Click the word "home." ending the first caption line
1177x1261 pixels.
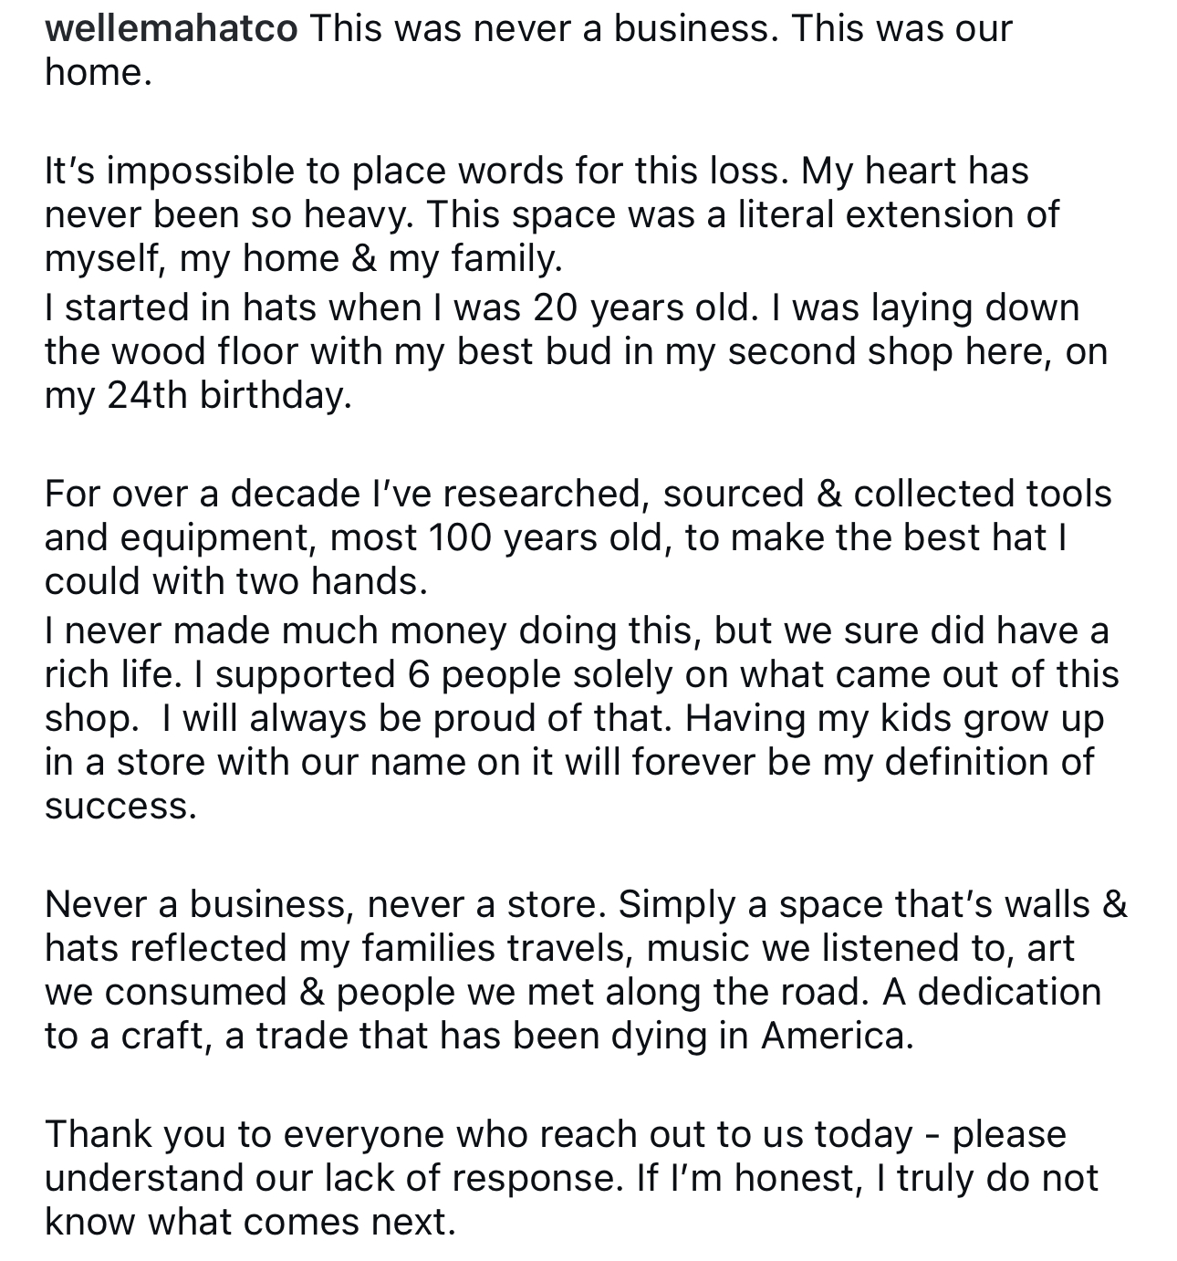(x=98, y=72)
